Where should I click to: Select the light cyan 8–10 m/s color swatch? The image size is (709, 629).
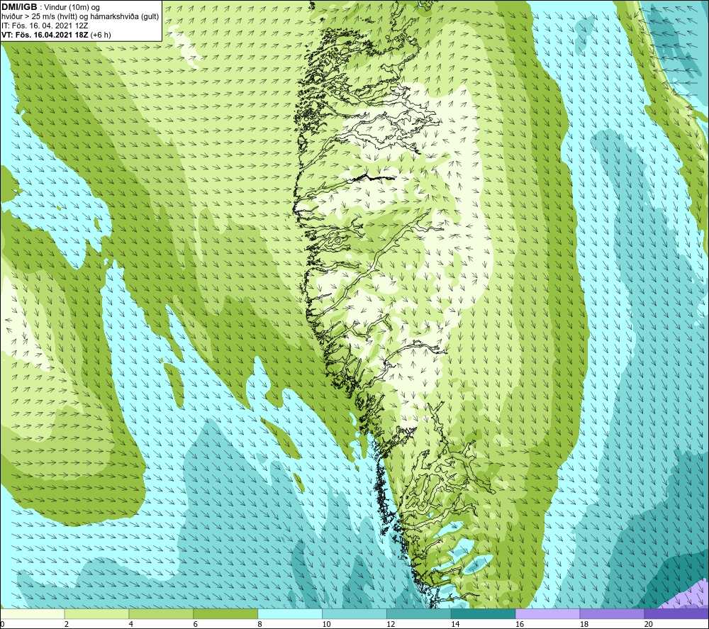click(290, 613)
